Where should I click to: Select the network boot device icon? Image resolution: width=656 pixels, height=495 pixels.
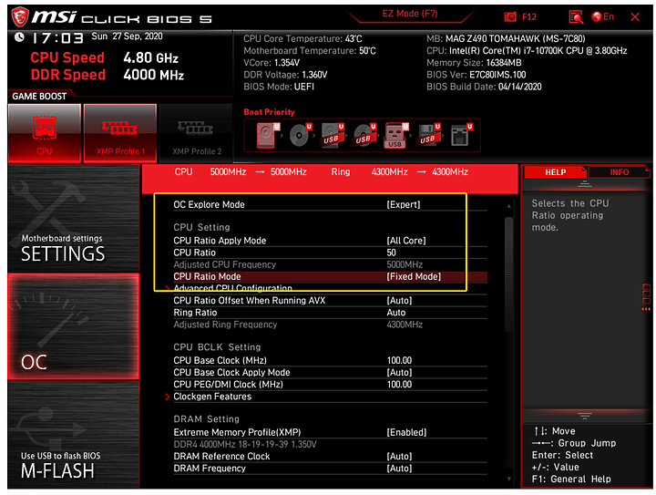(461, 135)
